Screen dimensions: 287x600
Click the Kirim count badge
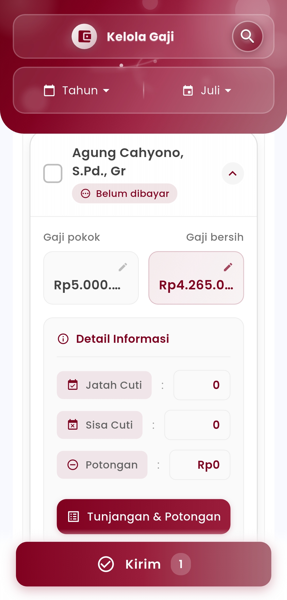181,564
